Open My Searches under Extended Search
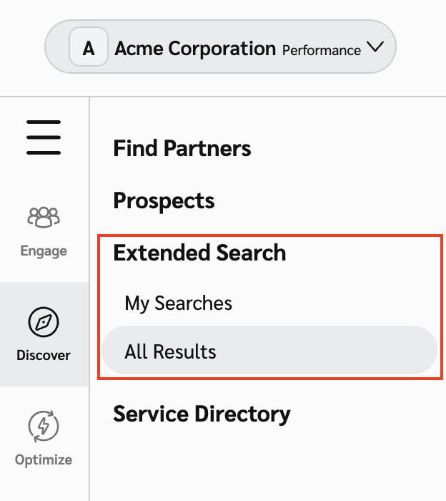Viewport: 446px width, 501px height. (178, 303)
